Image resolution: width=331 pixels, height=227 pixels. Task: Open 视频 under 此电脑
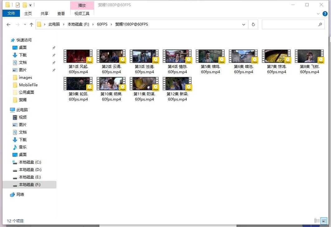tap(22, 117)
